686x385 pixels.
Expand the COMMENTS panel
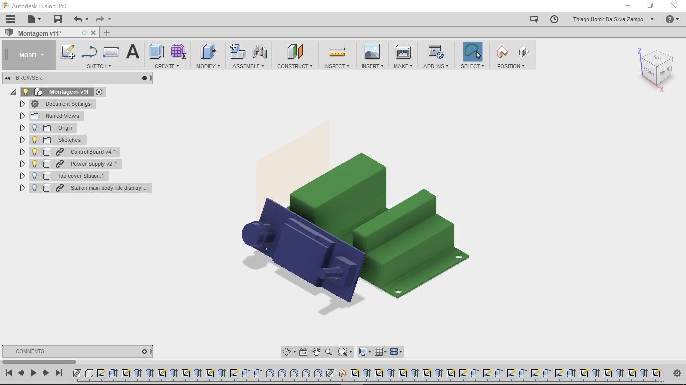144,351
